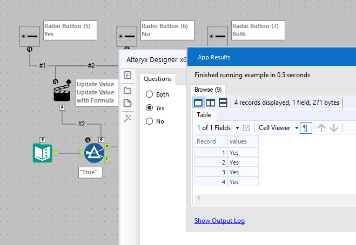356x245 pixels.
Task: Click the Q anchor below Radio Button (5)
Action: click(x=30, y=49)
